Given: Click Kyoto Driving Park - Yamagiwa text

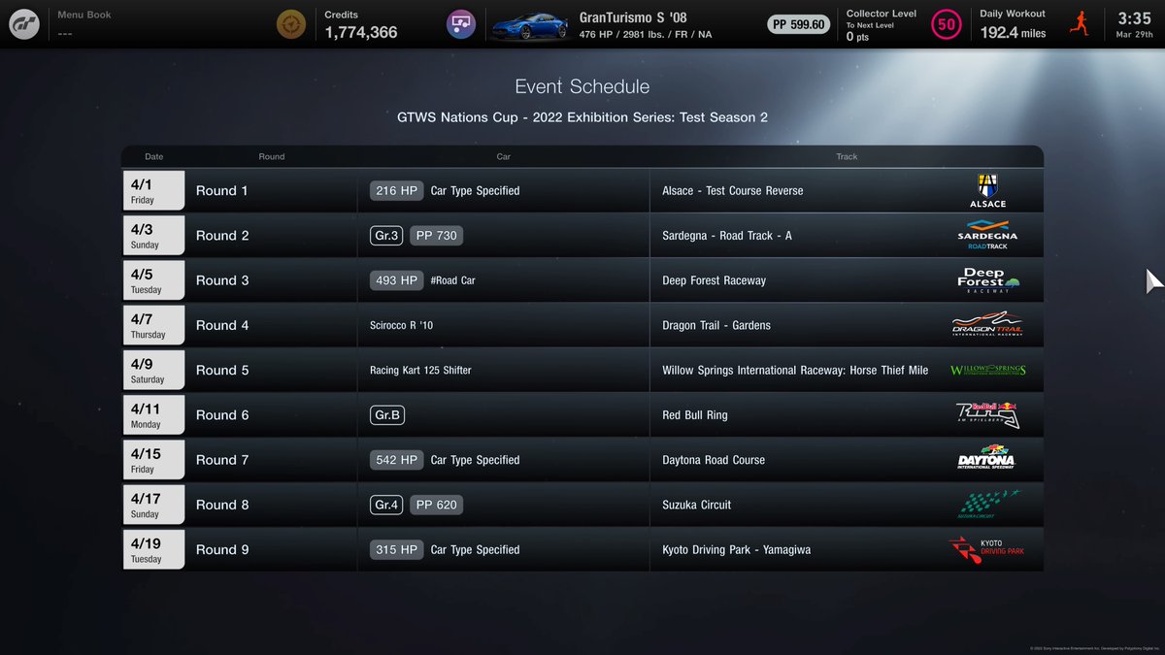Looking at the screenshot, I should pos(737,550).
